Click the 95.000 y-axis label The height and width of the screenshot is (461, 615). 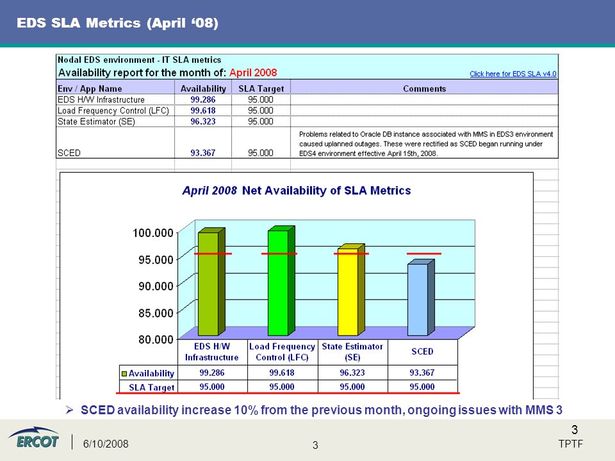point(156,259)
